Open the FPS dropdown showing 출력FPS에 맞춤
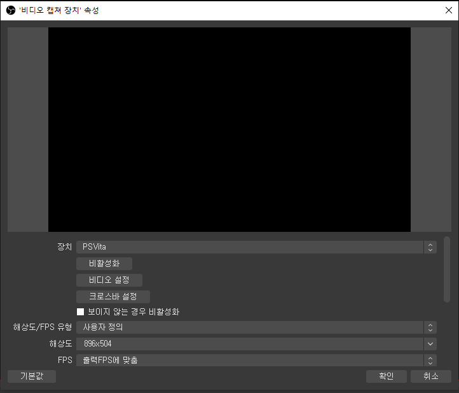459x393 pixels. click(x=256, y=360)
